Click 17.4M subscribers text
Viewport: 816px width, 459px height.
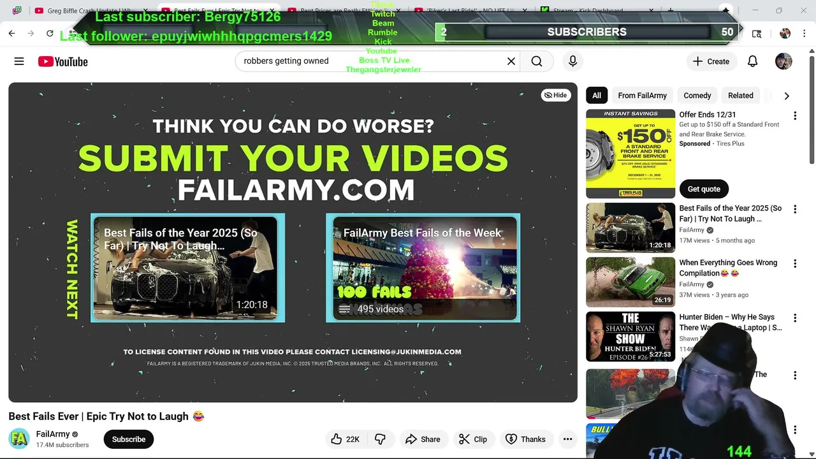(62, 445)
